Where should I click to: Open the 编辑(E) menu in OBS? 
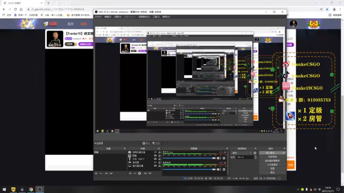point(108,17)
